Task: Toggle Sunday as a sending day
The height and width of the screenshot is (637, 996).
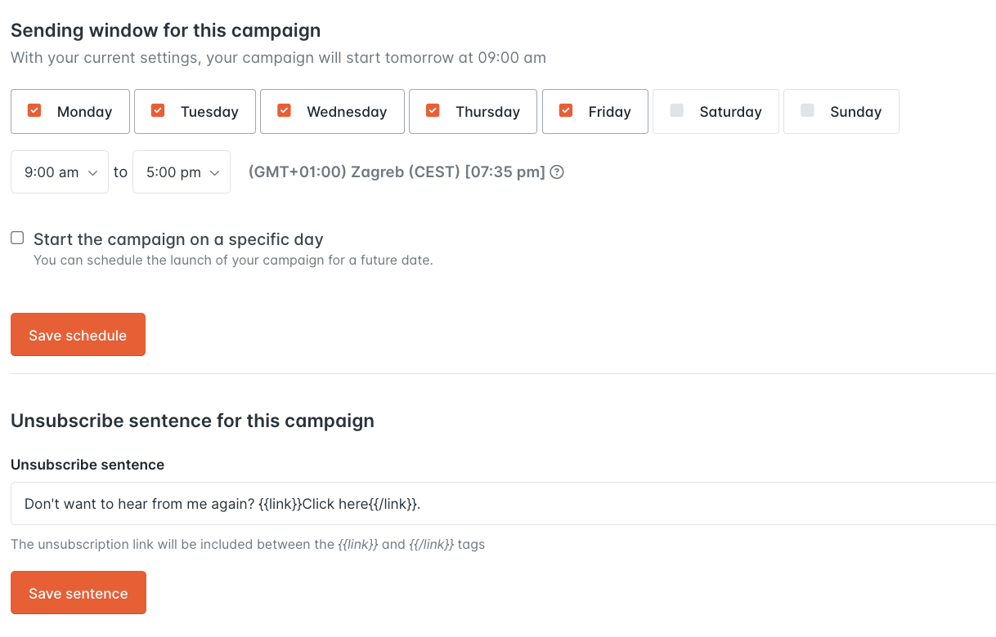Action: click(841, 111)
